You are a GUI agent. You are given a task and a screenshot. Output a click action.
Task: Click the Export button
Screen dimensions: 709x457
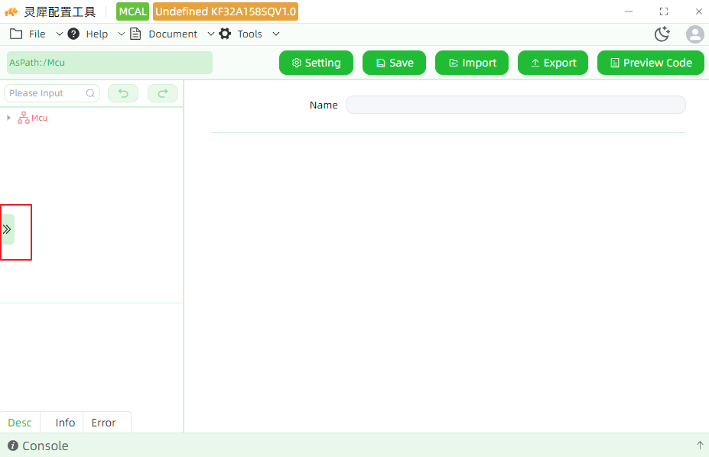pyautogui.click(x=552, y=63)
